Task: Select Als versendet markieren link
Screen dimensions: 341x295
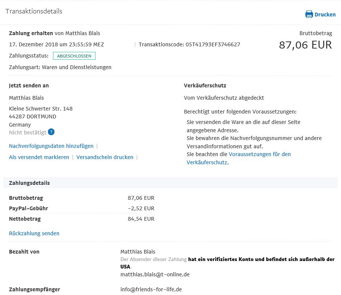Action: click(39, 157)
